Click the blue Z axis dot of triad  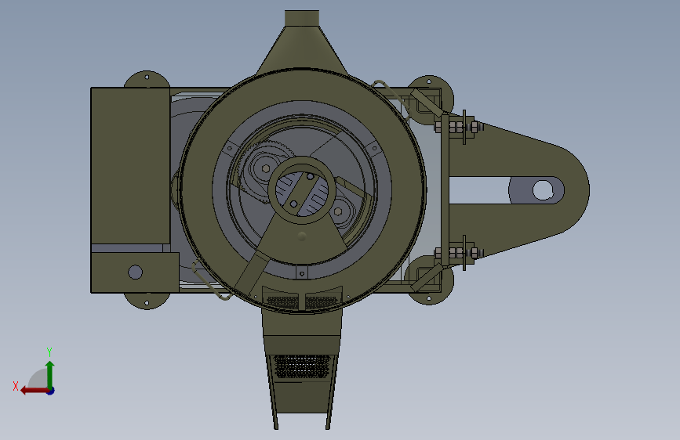click(51, 391)
